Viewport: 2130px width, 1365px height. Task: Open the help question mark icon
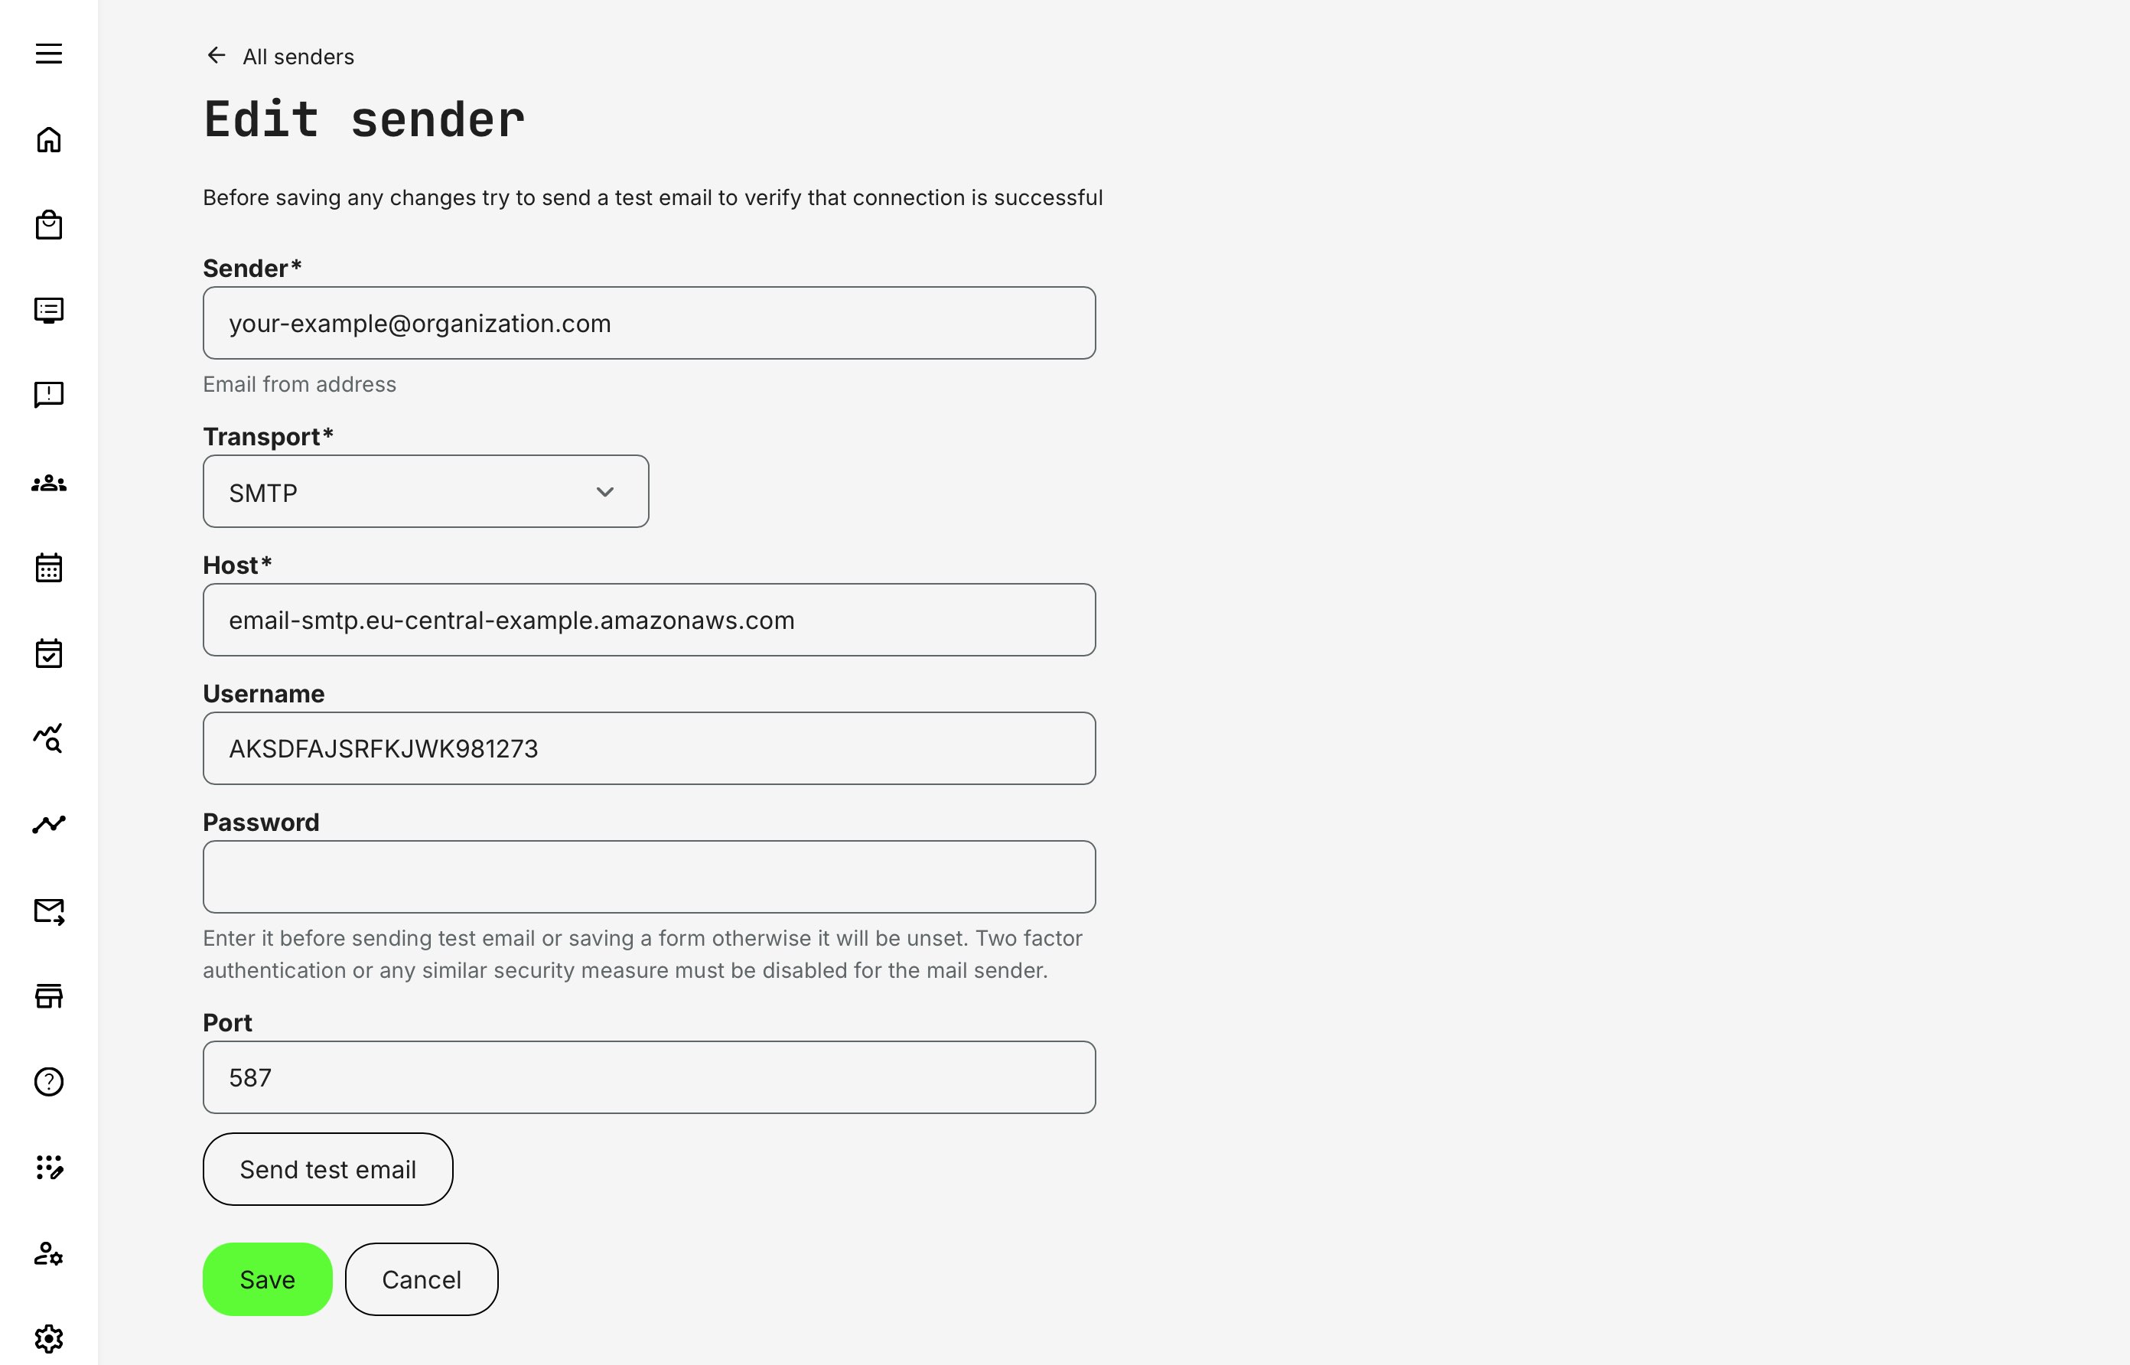click(x=49, y=1081)
